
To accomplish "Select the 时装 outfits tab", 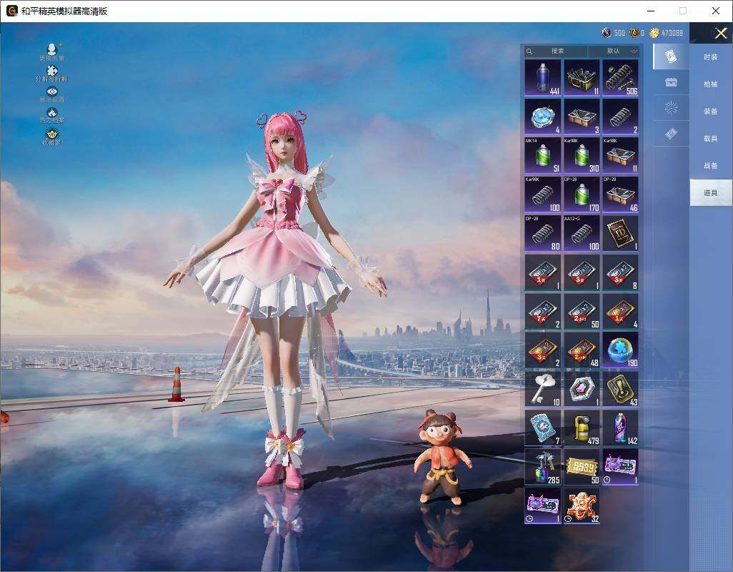I will 711,57.
